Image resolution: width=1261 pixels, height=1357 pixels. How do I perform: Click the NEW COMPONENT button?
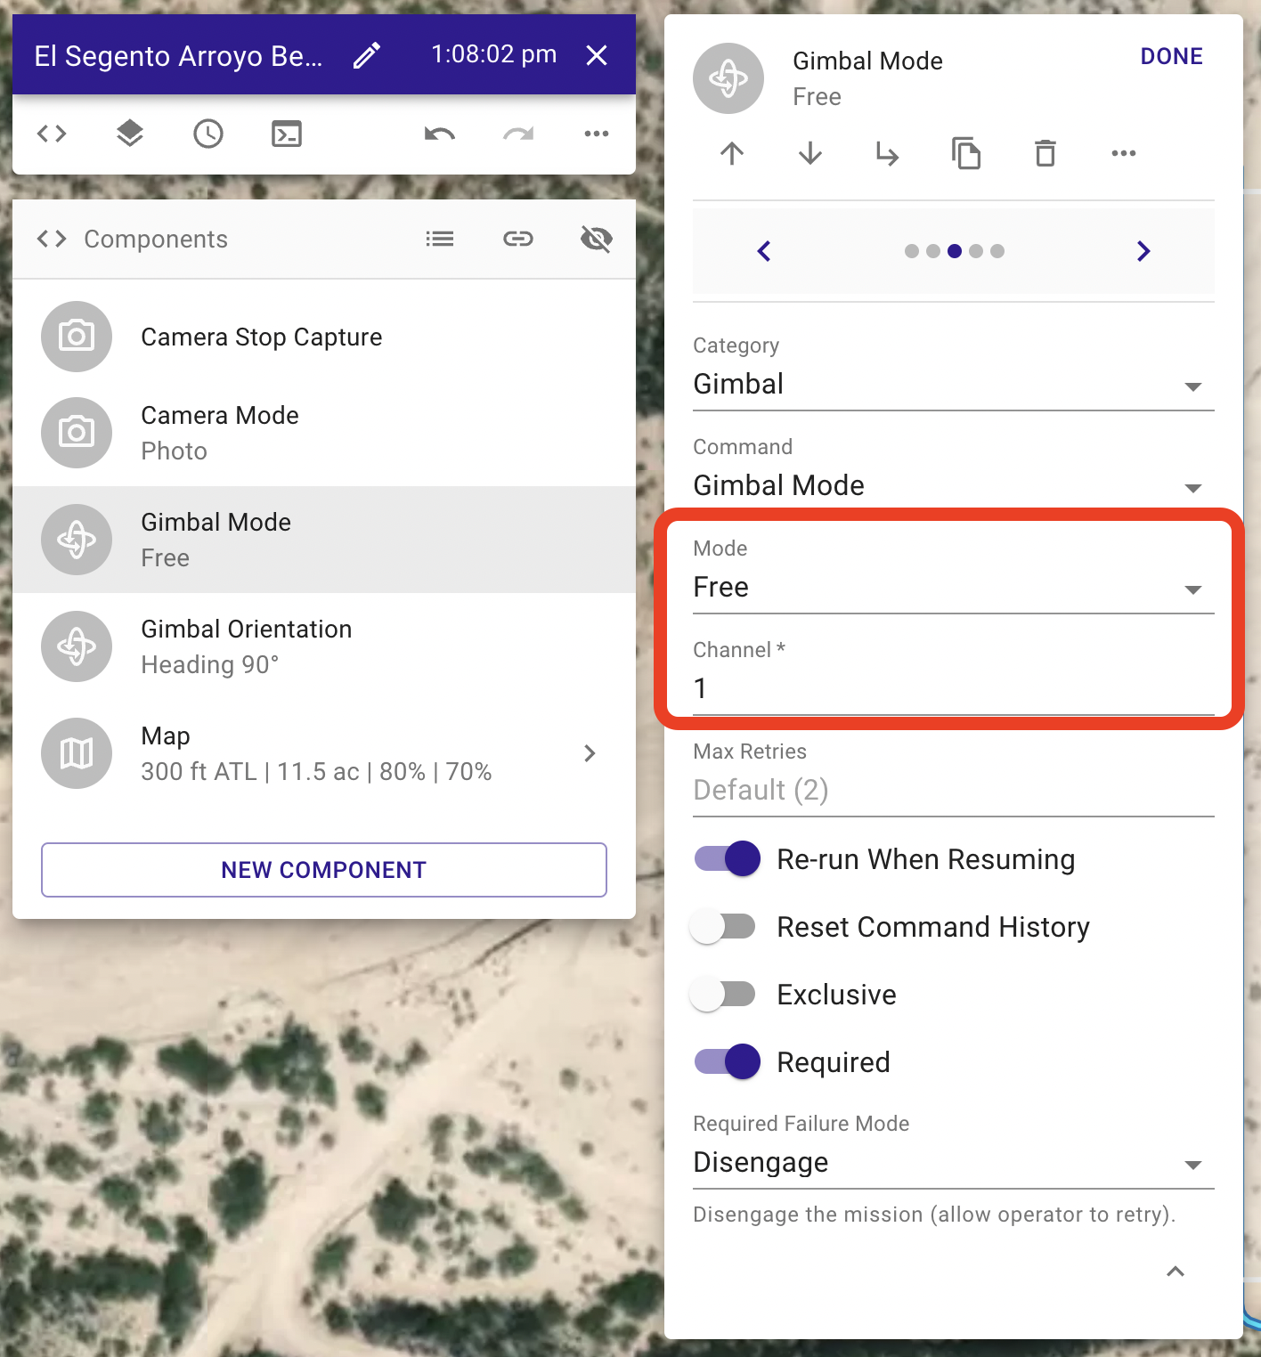(x=324, y=870)
